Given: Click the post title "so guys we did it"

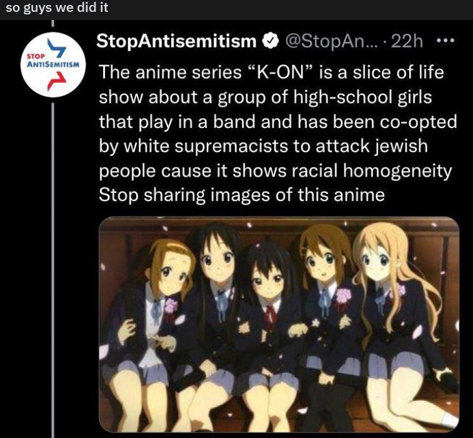Looking at the screenshot, I should [57, 8].
